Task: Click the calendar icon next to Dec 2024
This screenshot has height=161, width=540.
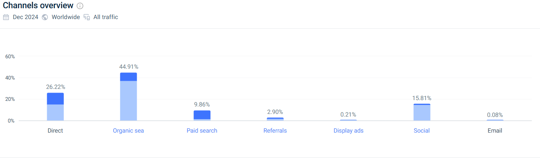Action: pyautogui.click(x=6, y=17)
